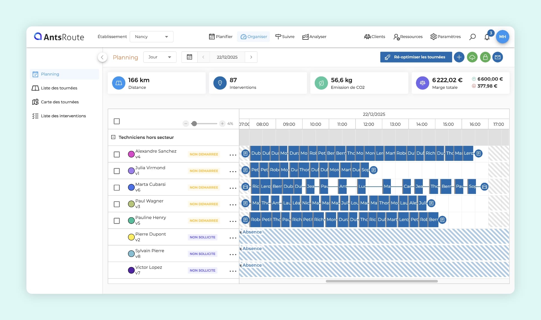This screenshot has width=541, height=320.
Task: Tick the Paul Wagner checkbox
Action: pos(117,204)
